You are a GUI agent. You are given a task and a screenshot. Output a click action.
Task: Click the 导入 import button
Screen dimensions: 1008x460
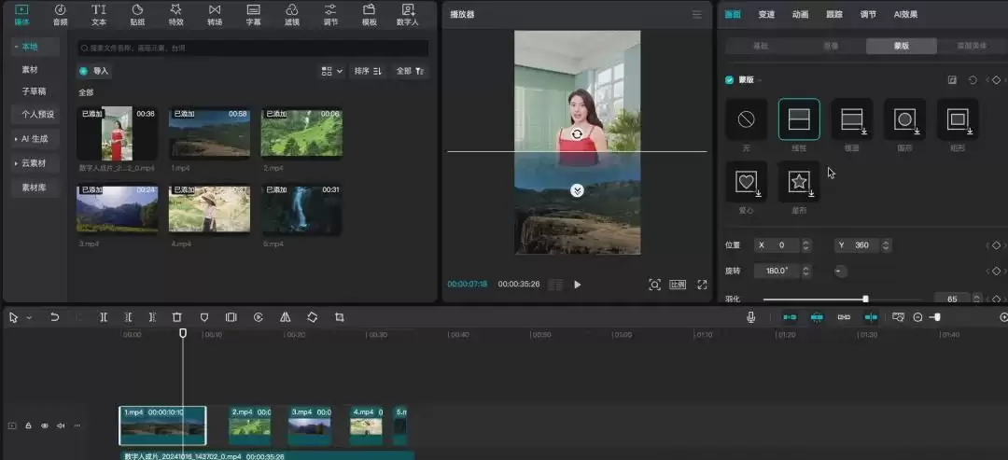coord(94,71)
